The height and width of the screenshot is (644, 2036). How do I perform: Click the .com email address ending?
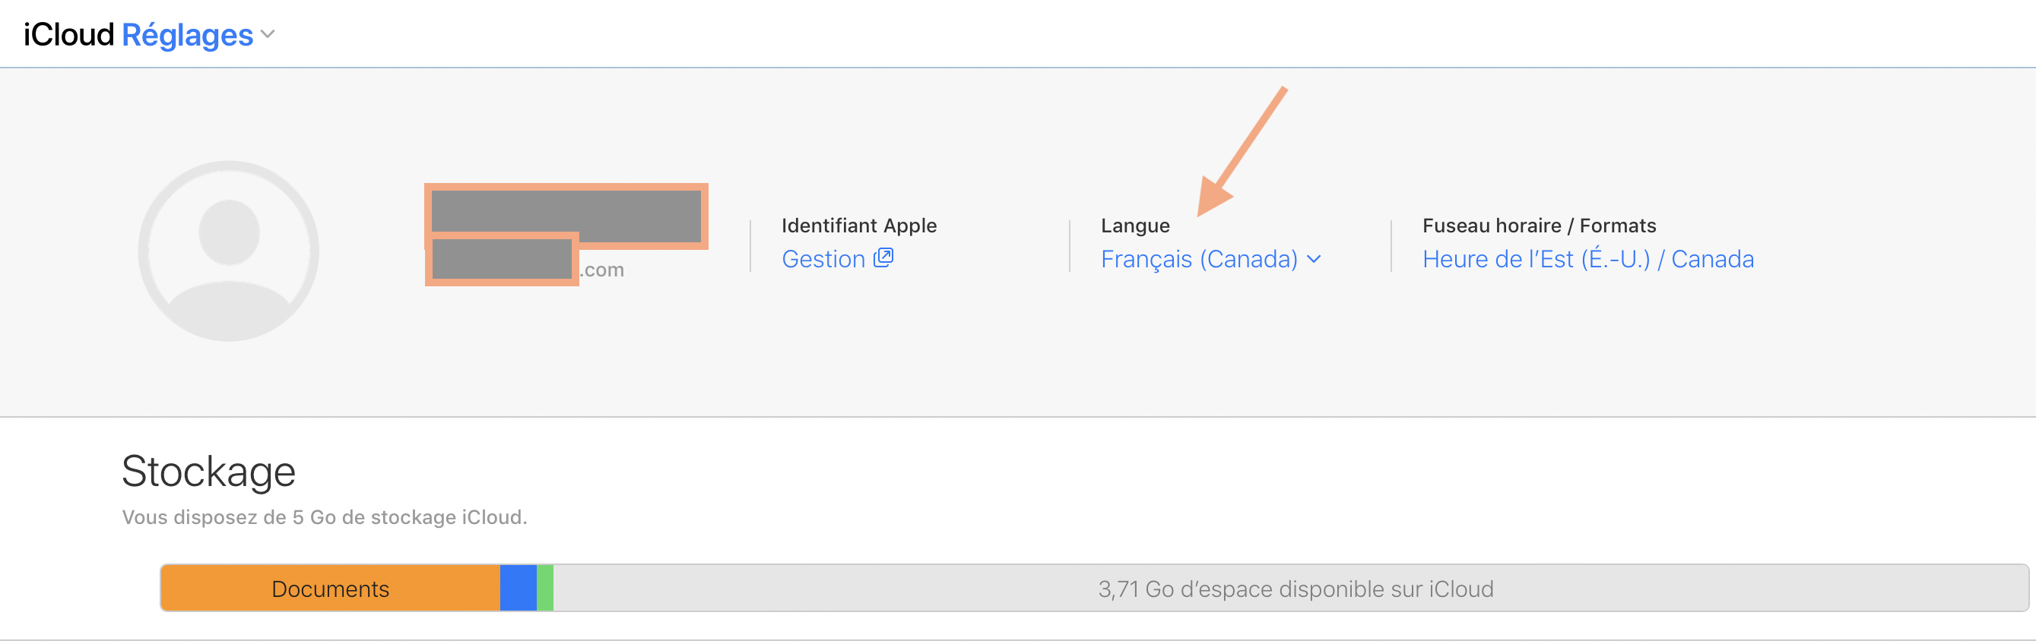pos(603,270)
